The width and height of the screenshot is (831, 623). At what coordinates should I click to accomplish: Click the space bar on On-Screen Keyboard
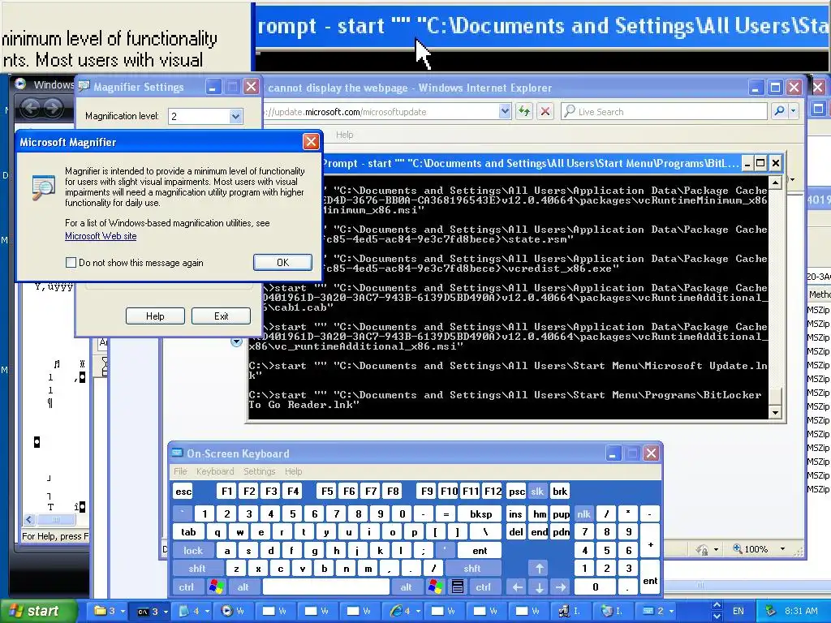click(x=326, y=587)
